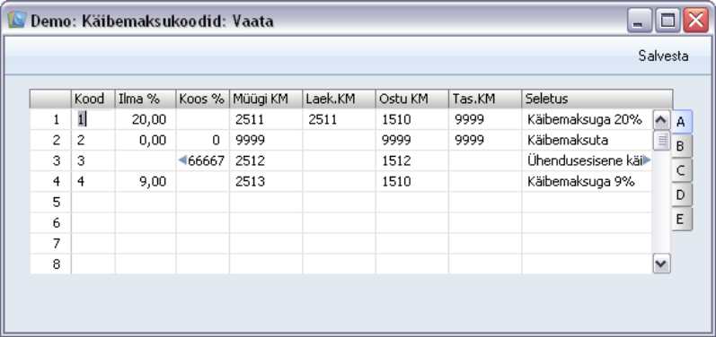Click the Laek.KM 2511 cell in row 1

339,120
